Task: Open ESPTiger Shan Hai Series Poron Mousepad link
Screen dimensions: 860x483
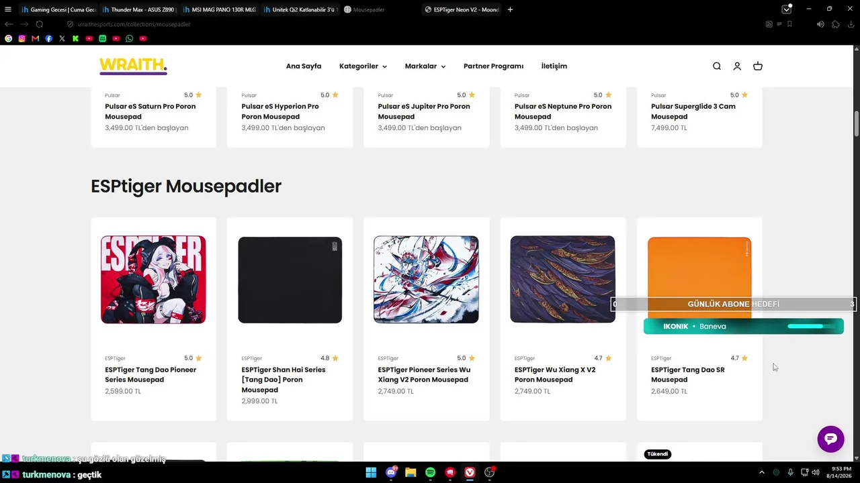Action: (x=283, y=380)
